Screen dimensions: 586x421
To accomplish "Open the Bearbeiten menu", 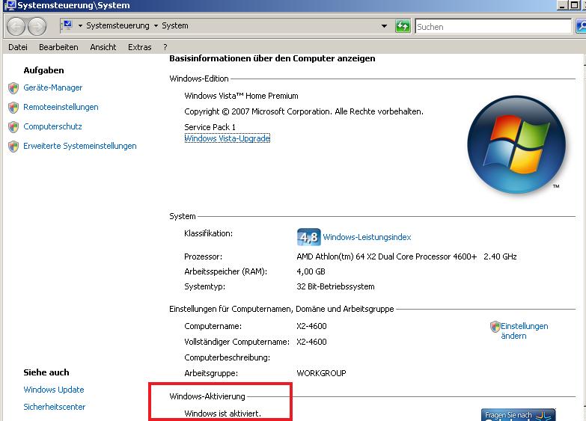I will [58, 47].
